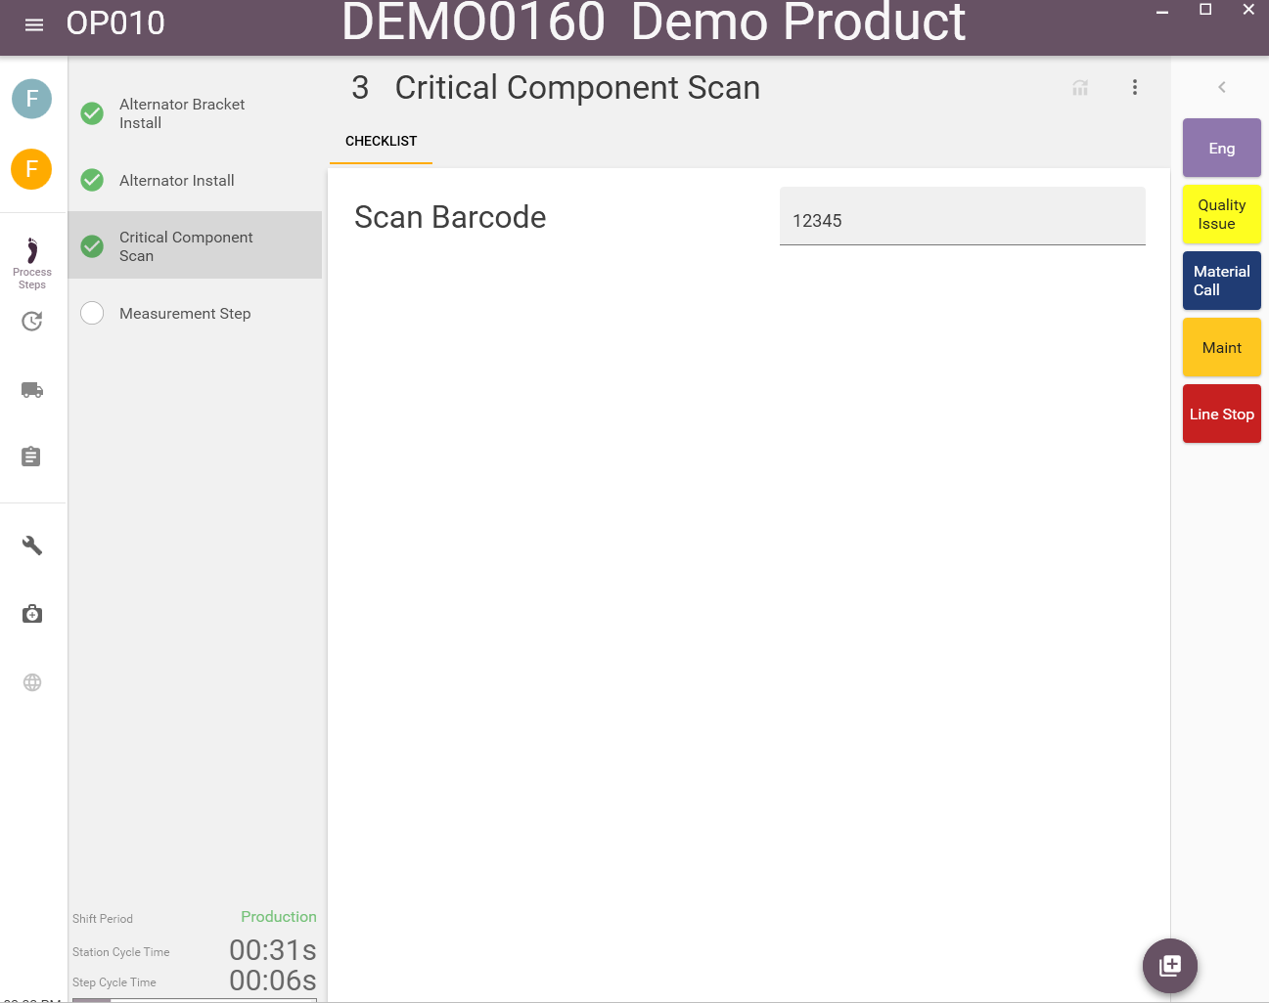Screen dimensions: 1269x1003
Task: Toggle the Alternator Install check mark
Action: [92, 180]
